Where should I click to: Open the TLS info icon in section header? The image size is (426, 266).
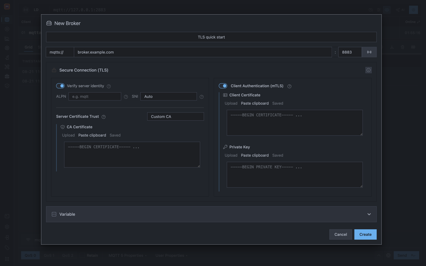368,70
